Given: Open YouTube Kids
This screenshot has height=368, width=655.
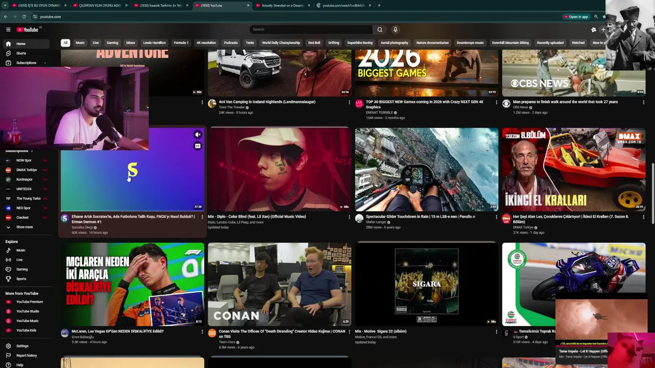Looking at the screenshot, I should pyautogui.click(x=26, y=330).
